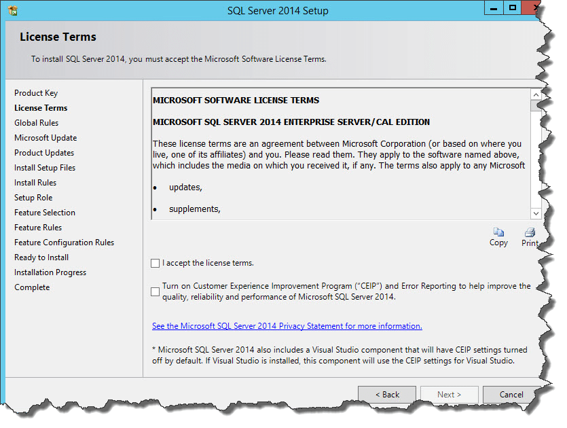Go to Global Rules step
The width and height of the screenshot is (567, 428).
pyautogui.click(x=37, y=123)
